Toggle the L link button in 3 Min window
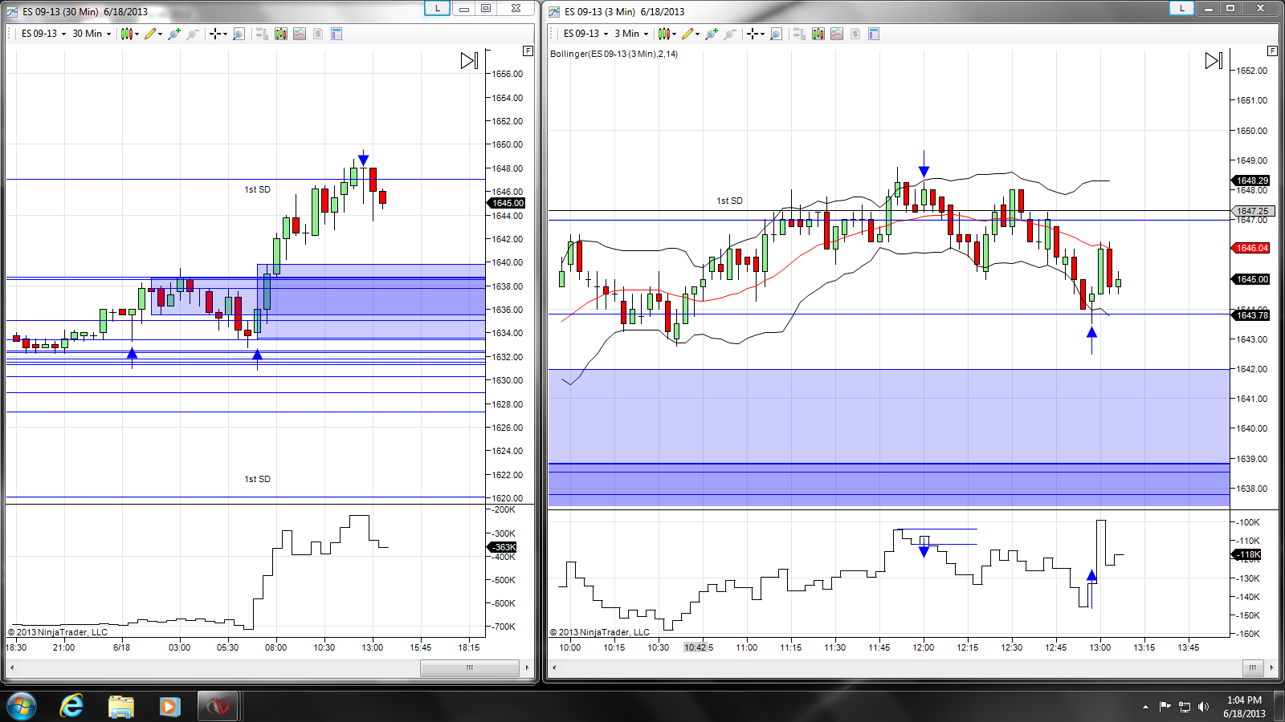This screenshot has width=1285, height=722. tap(1181, 8)
